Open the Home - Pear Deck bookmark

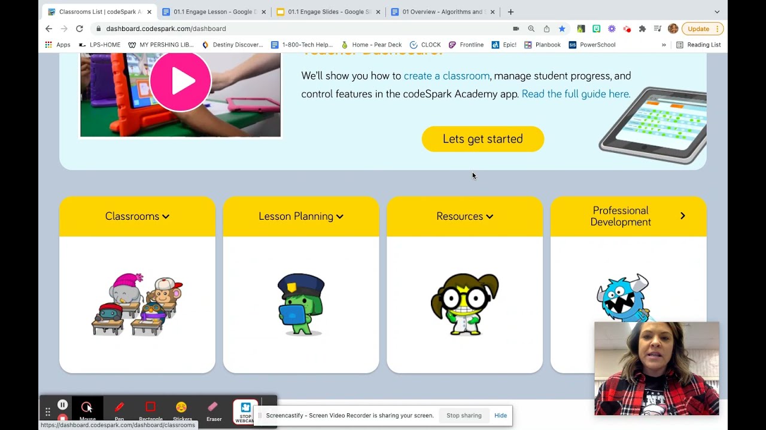371,45
